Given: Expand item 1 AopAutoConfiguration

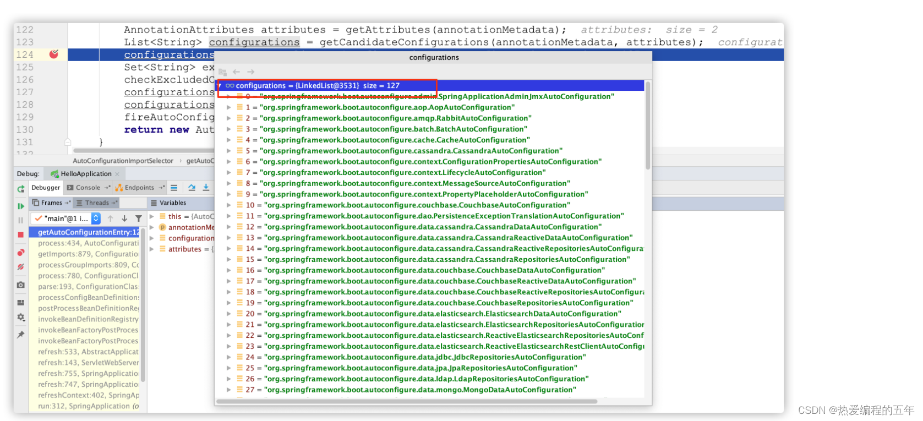Looking at the screenshot, I should [229, 107].
